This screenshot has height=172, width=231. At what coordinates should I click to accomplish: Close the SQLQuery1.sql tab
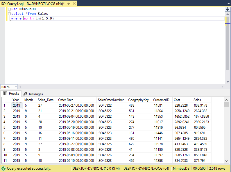(x=74, y=3)
